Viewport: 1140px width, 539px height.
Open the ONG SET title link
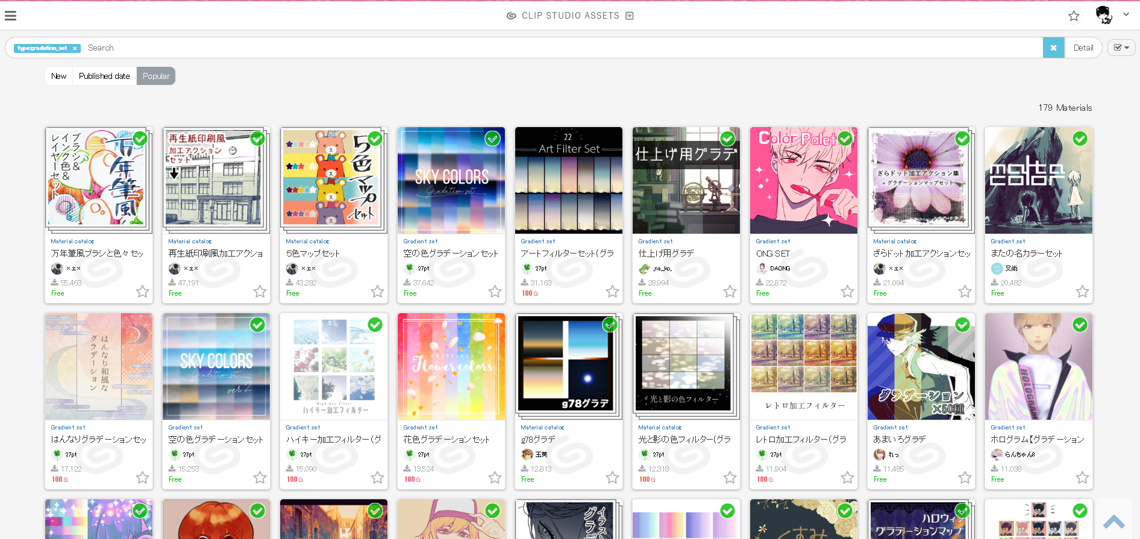(x=773, y=254)
